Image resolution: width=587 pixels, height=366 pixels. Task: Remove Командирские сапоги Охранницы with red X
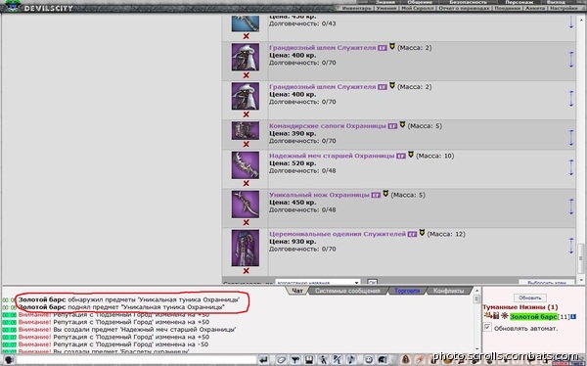click(246, 144)
